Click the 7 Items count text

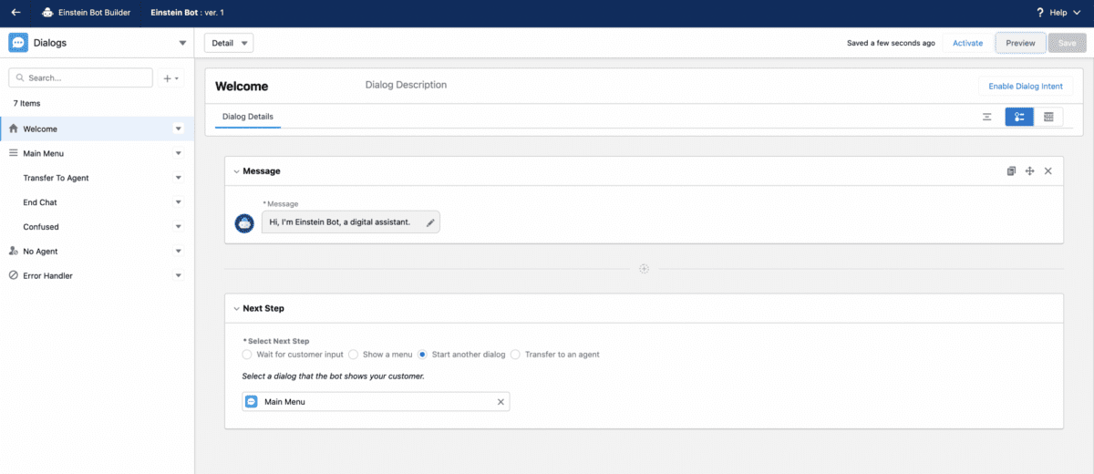pos(26,103)
